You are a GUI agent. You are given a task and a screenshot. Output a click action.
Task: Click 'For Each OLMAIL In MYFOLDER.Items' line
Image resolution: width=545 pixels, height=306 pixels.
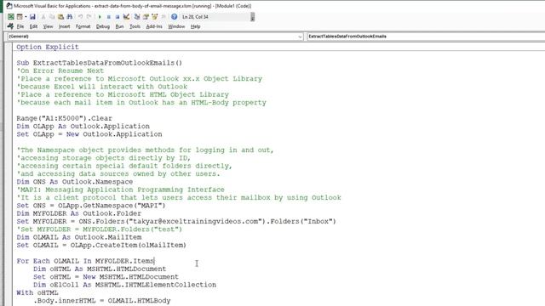(x=85, y=261)
